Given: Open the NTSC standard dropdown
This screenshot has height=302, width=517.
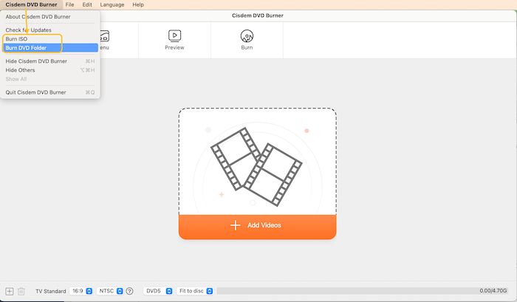Looking at the screenshot, I should [x=110, y=291].
